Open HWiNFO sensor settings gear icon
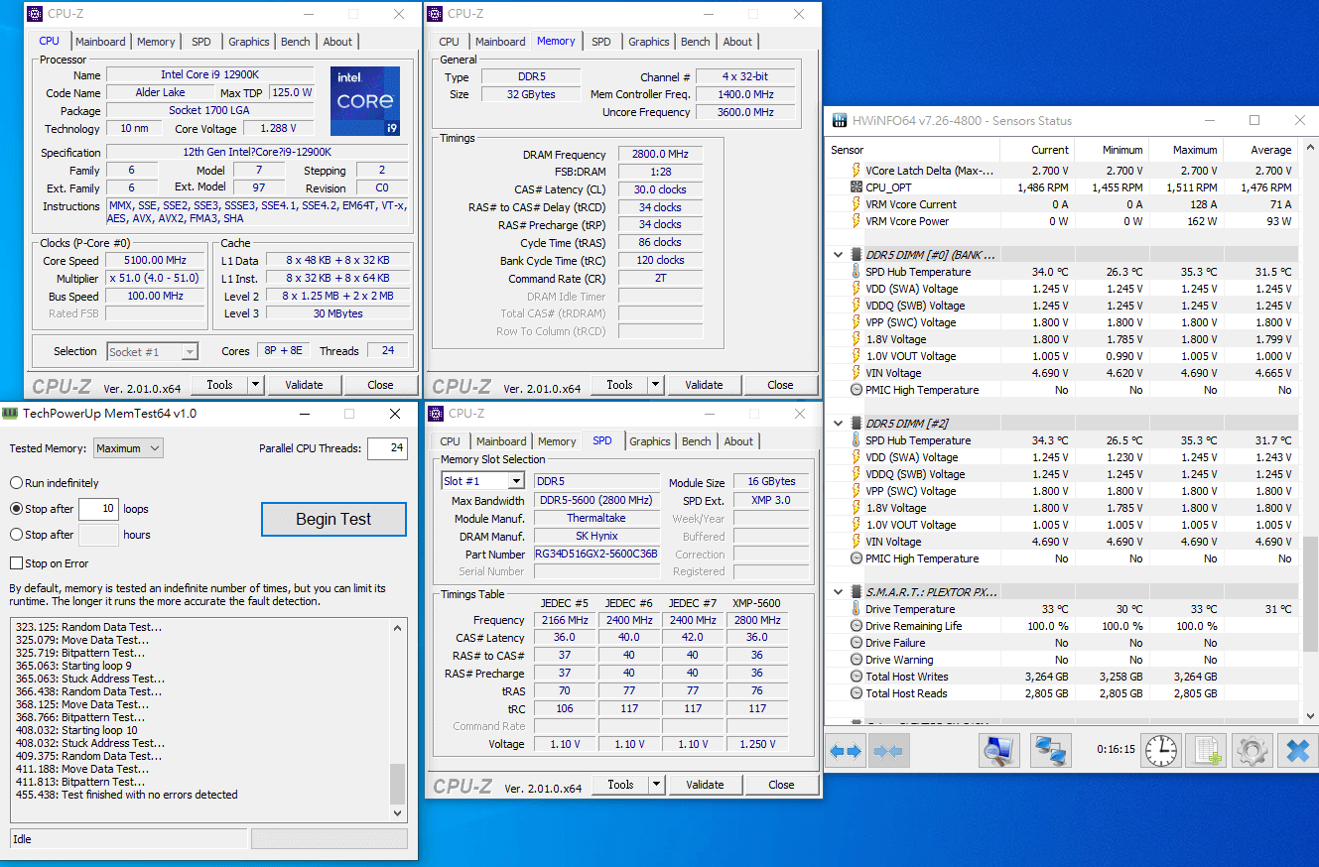 (x=1253, y=751)
